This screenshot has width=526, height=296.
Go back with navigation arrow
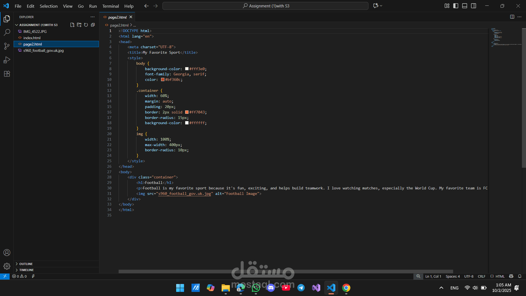pos(147,6)
